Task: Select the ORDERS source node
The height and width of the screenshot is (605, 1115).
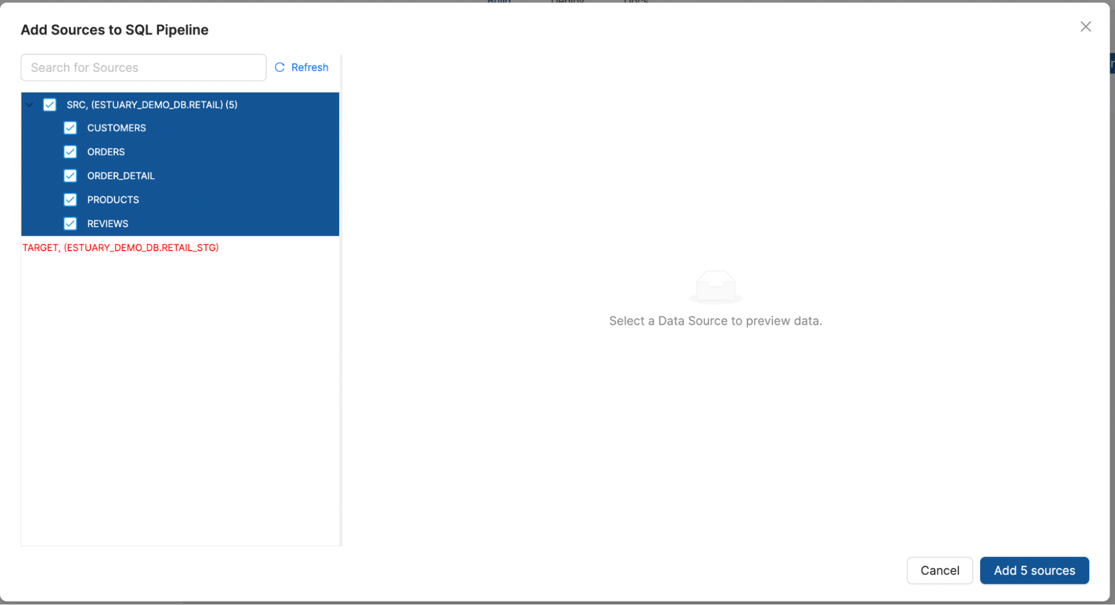Action: pos(106,152)
